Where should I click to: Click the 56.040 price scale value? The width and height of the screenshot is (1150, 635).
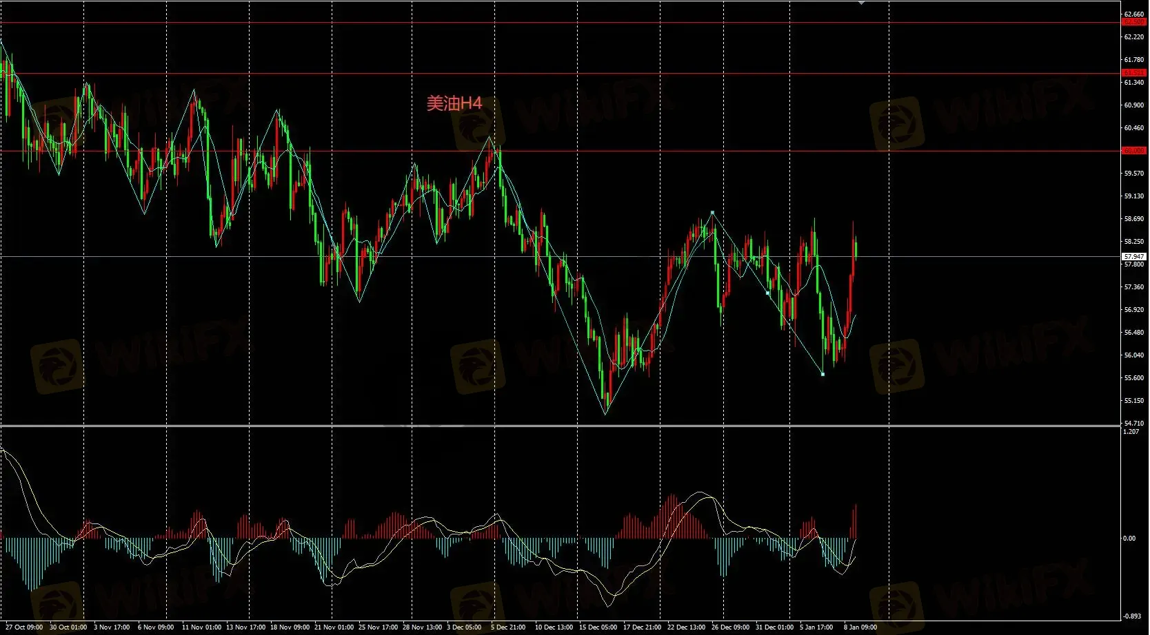click(1134, 355)
